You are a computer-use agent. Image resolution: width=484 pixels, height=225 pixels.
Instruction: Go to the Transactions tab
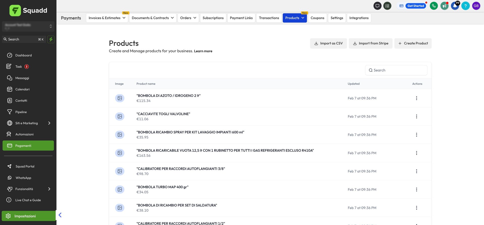point(269,18)
